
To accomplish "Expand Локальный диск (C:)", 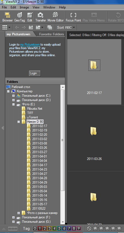I will click(x=13, y=96).
